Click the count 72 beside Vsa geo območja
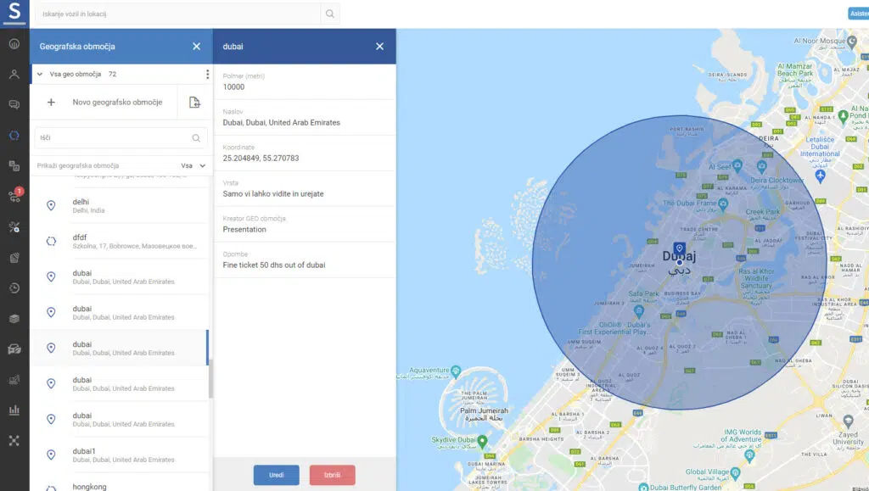Viewport: 869px width, 491px height. tap(113, 74)
